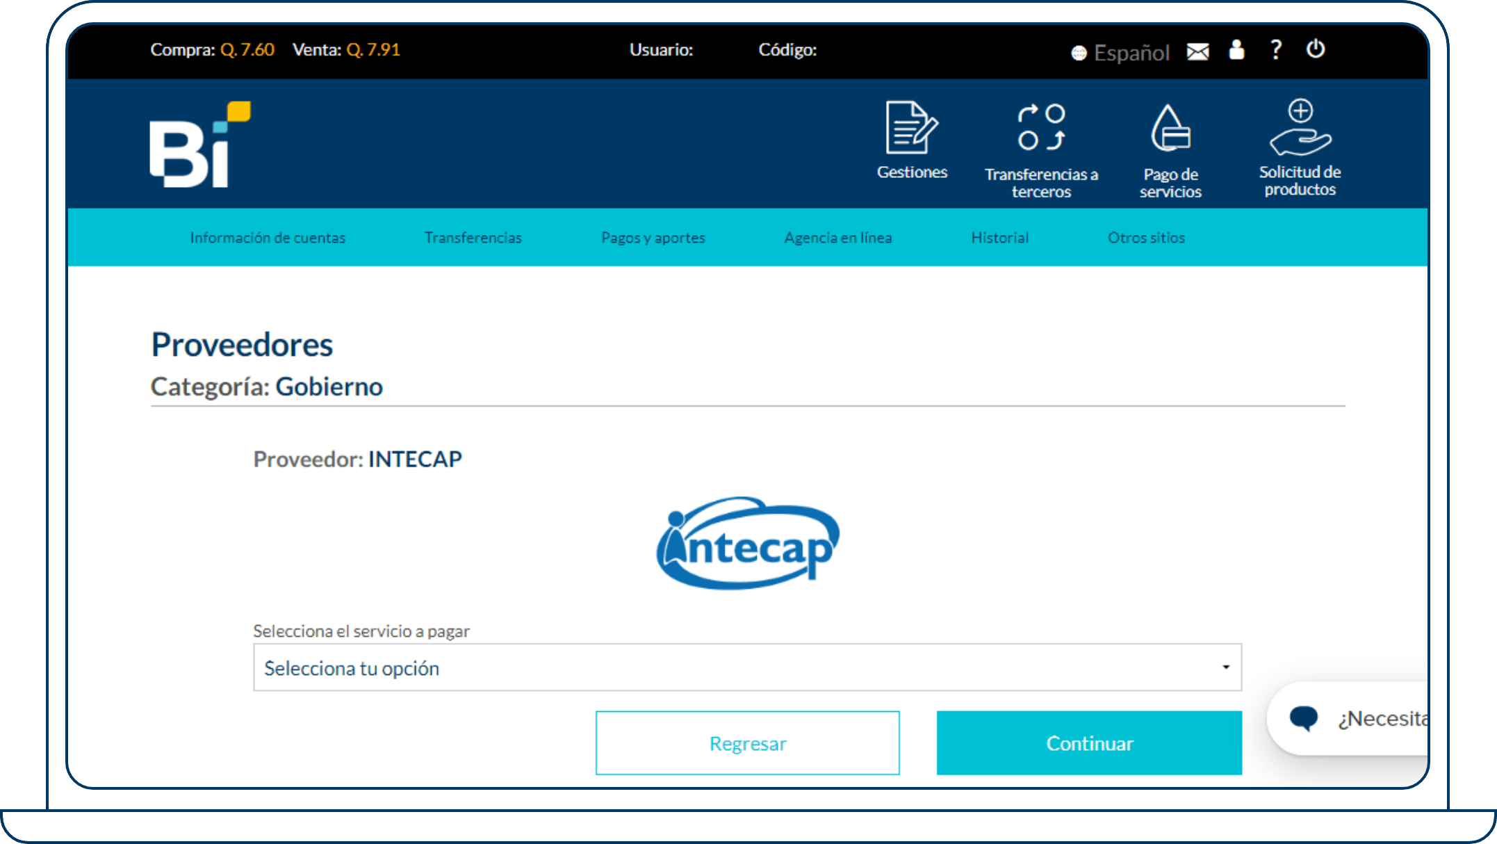Click the power logout icon
This screenshot has width=1497, height=844.
click(1315, 49)
